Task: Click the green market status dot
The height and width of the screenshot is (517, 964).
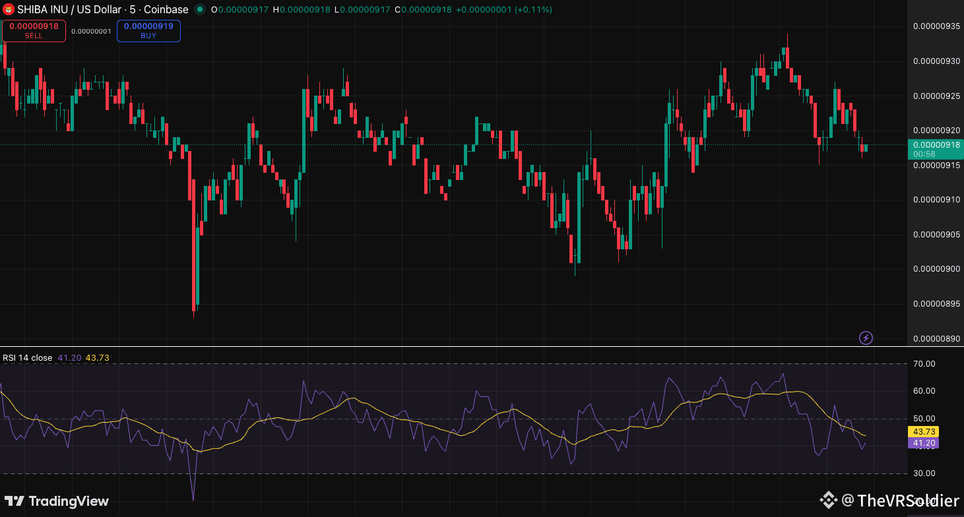Action: click(199, 10)
